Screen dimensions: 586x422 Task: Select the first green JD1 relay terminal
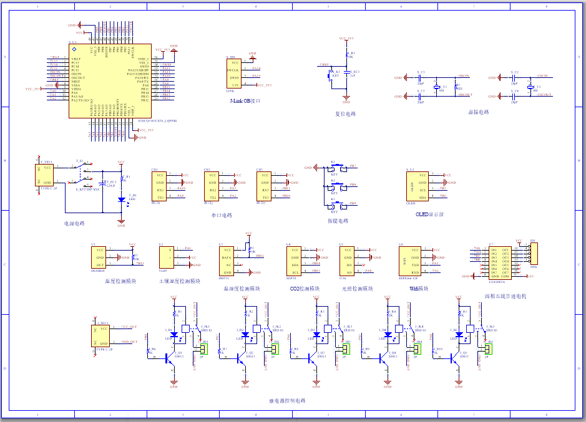(x=203, y=349)
